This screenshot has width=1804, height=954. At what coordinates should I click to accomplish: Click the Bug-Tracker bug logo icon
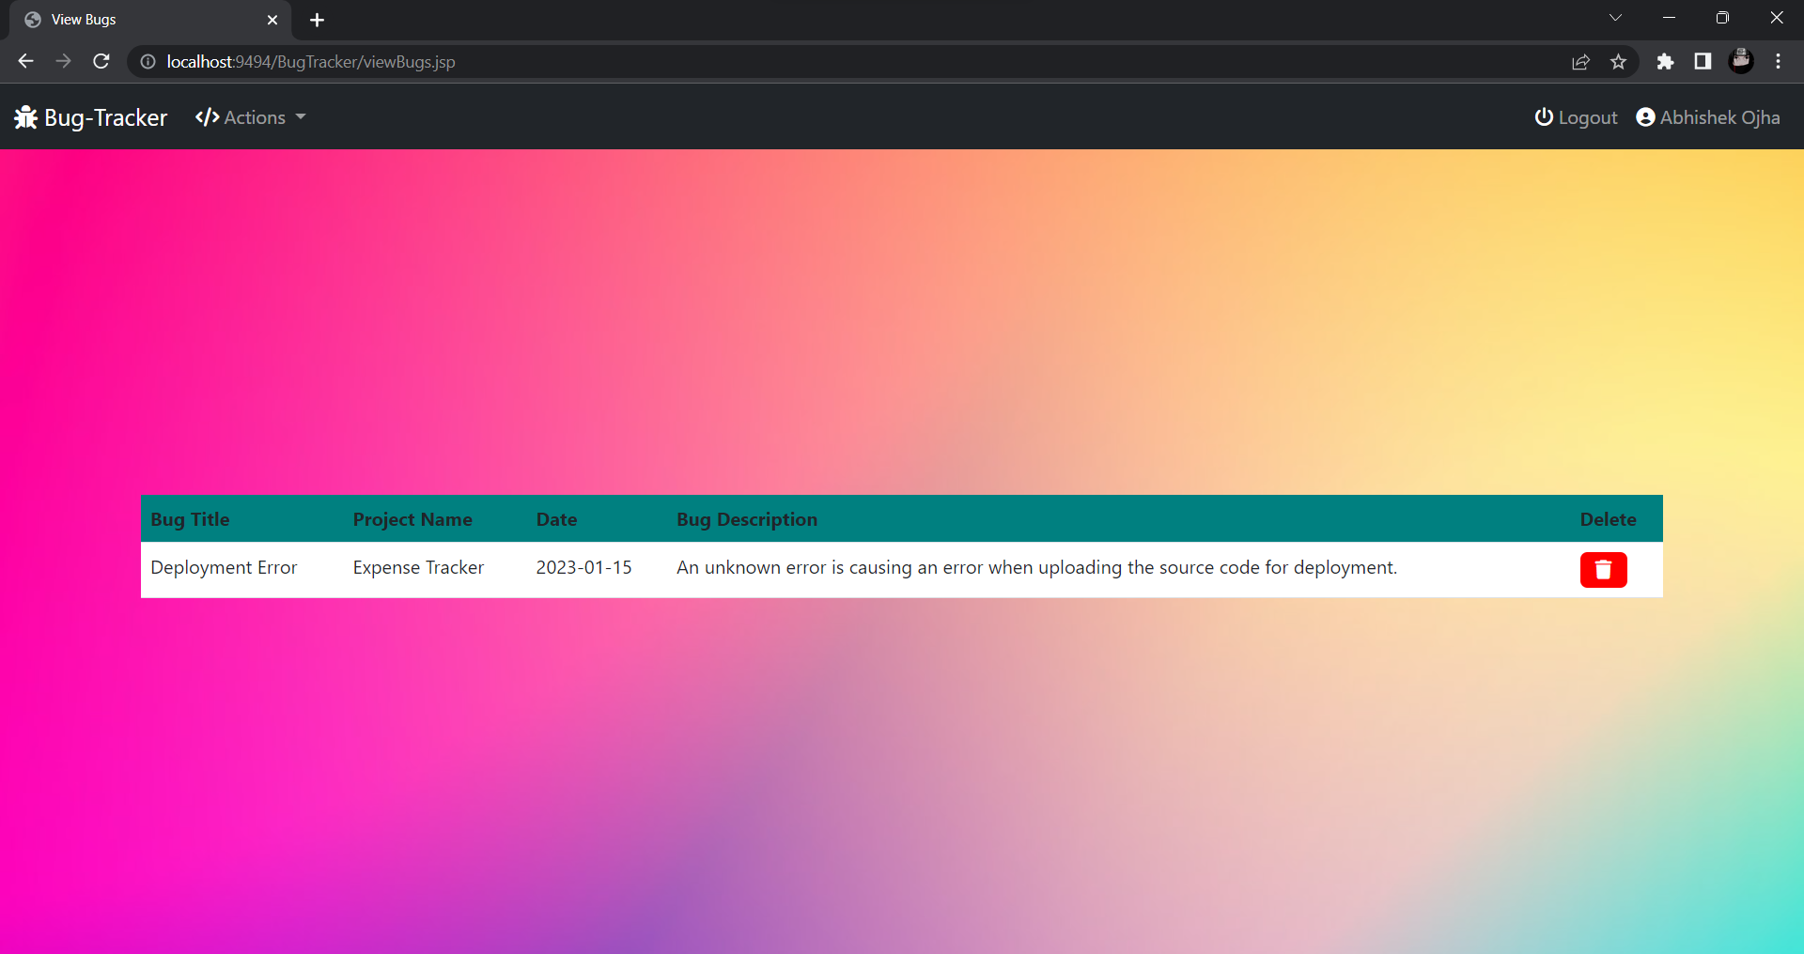[27, 117]
